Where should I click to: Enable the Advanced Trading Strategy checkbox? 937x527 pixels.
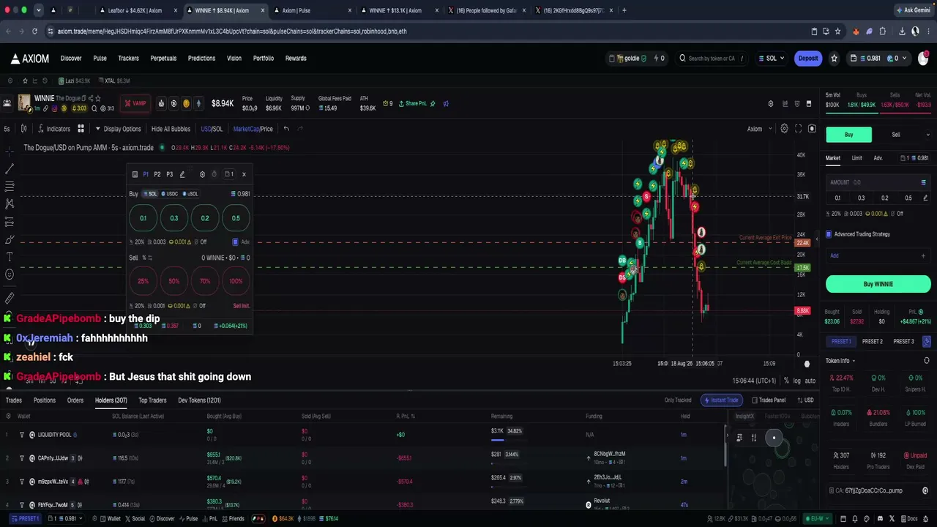[x=829, y=234]
